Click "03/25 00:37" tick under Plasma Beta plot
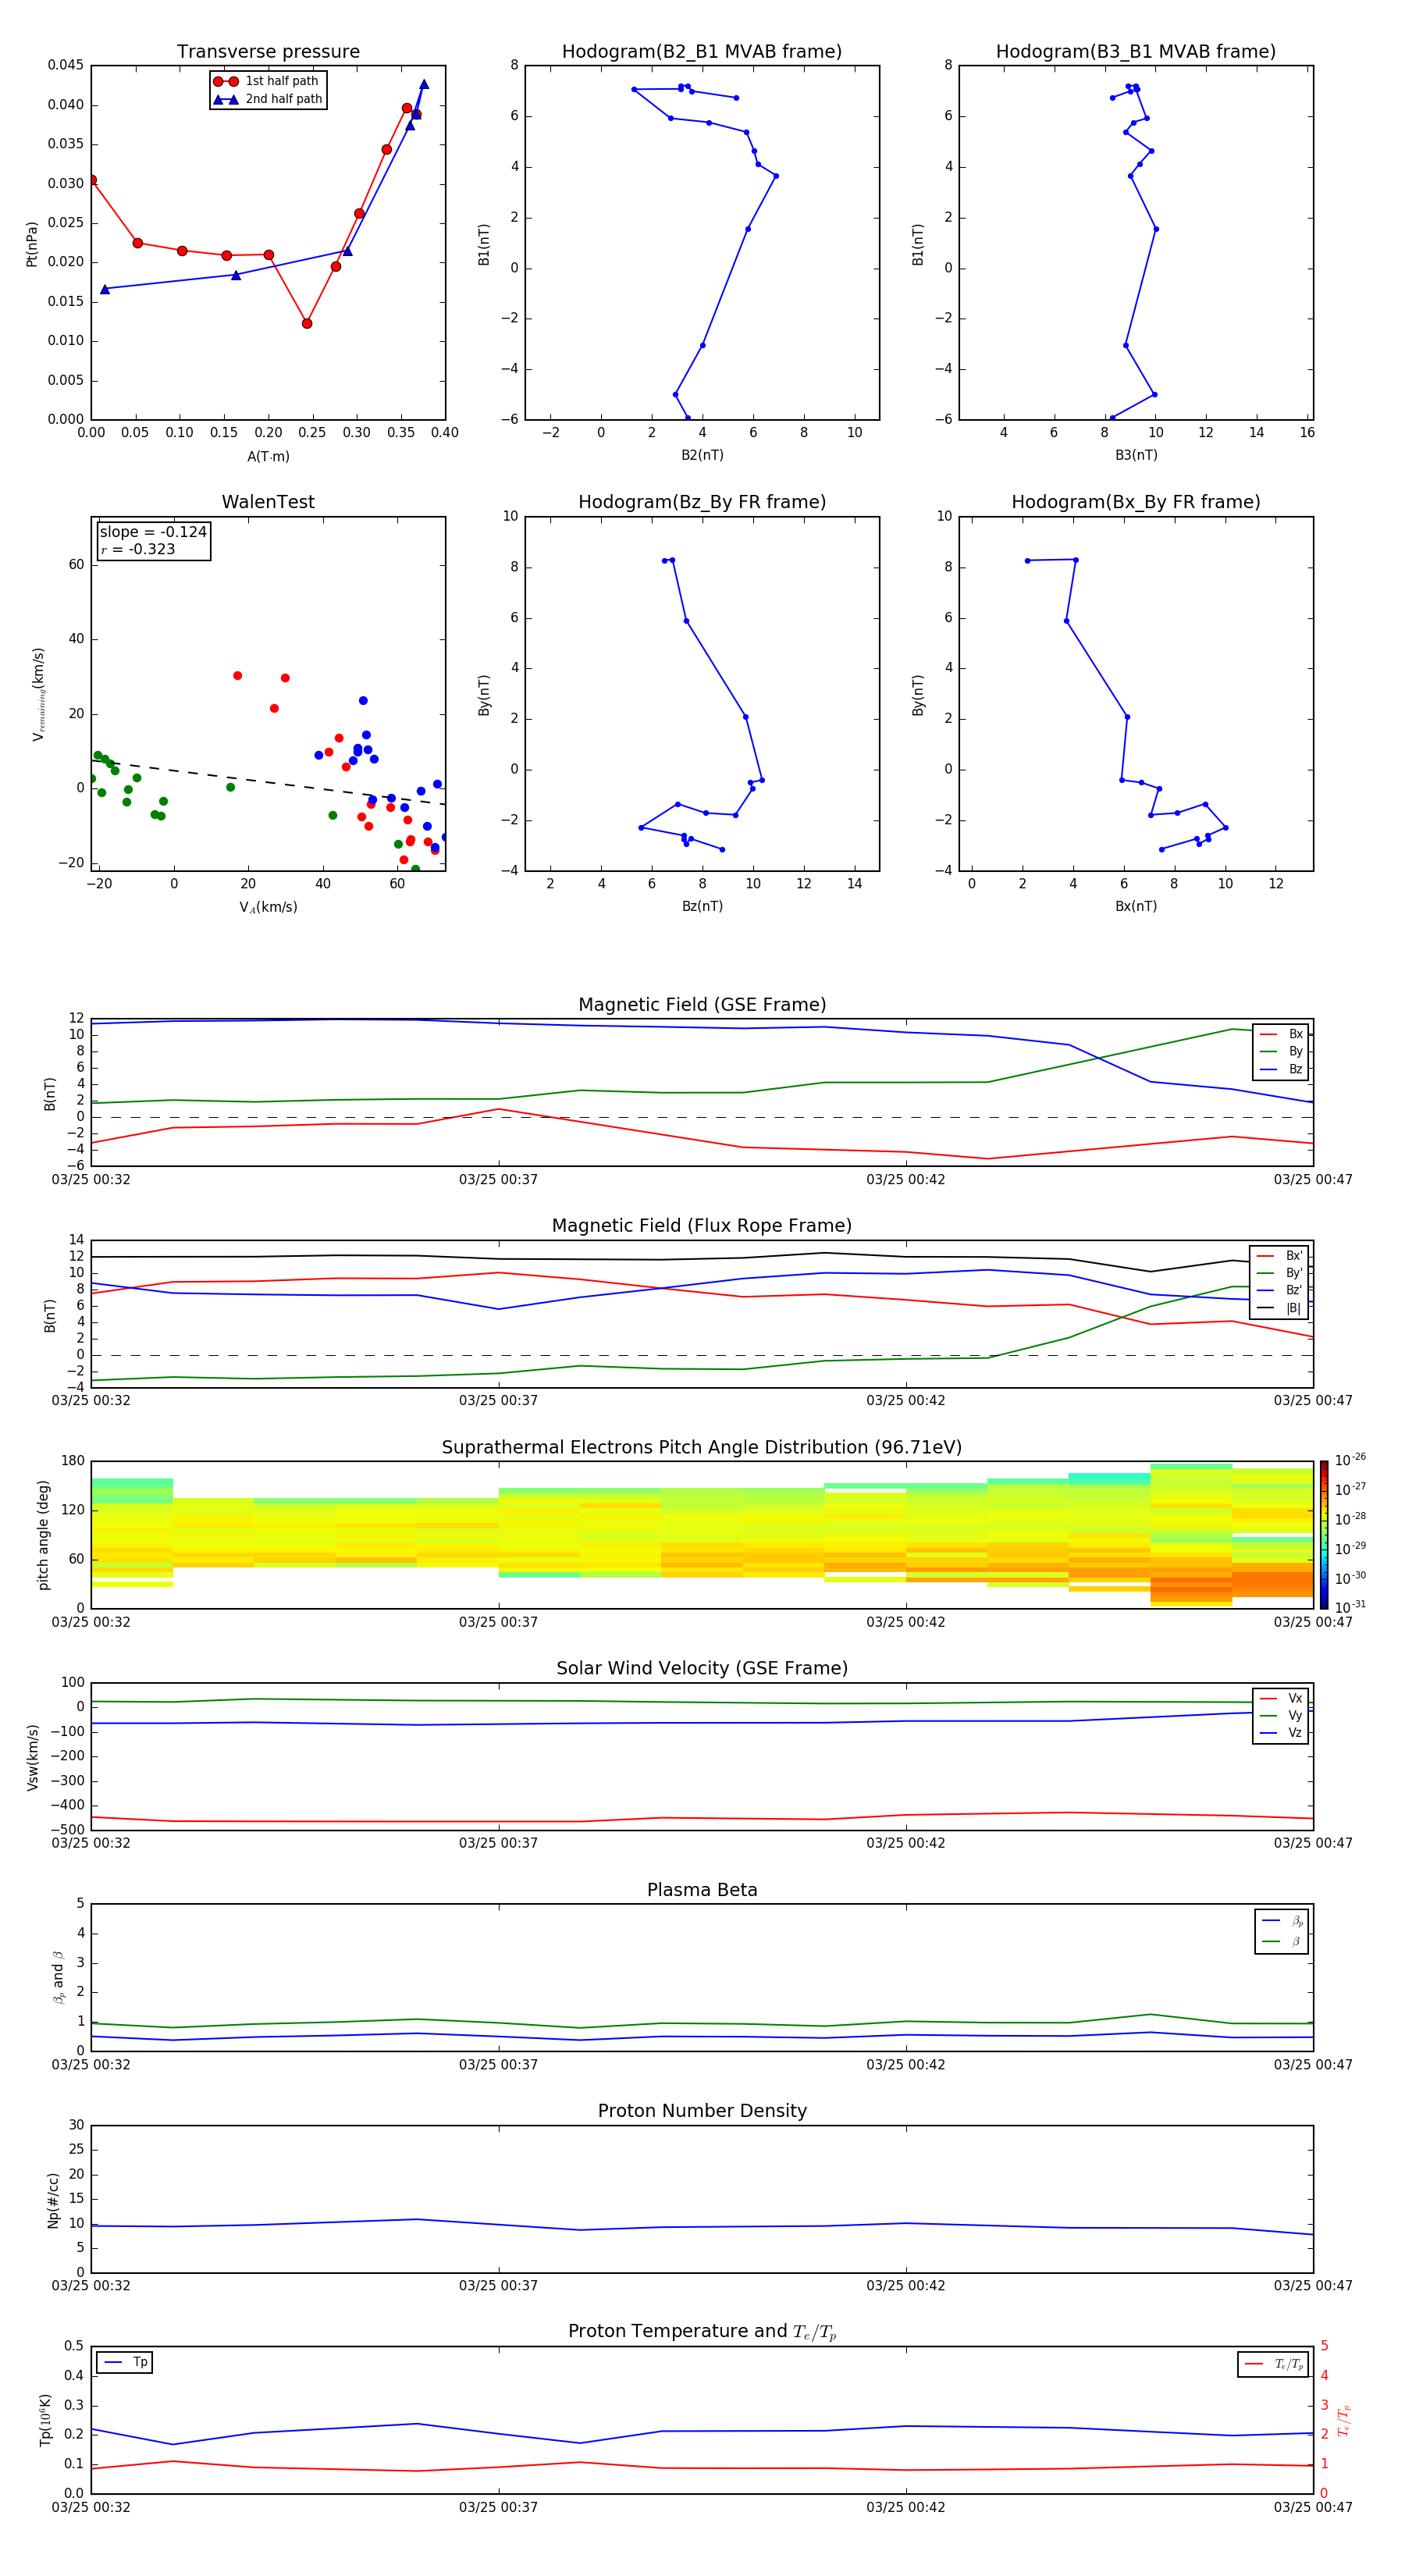 [x=498, y=2065]
